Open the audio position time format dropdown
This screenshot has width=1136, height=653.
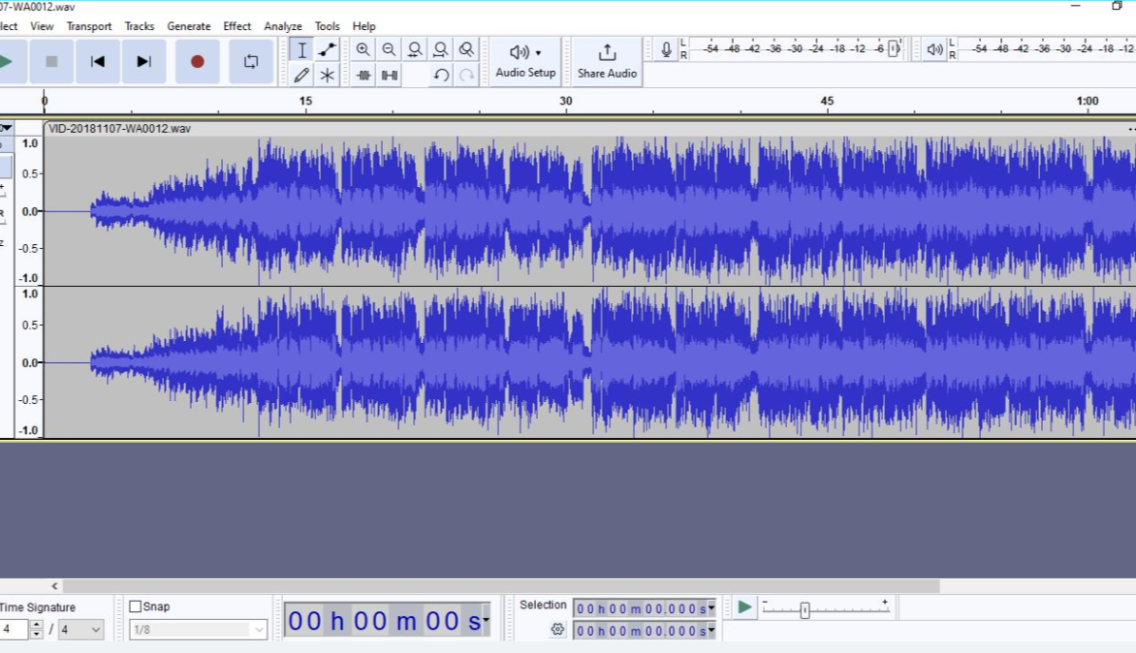click(x=487, y=620)
